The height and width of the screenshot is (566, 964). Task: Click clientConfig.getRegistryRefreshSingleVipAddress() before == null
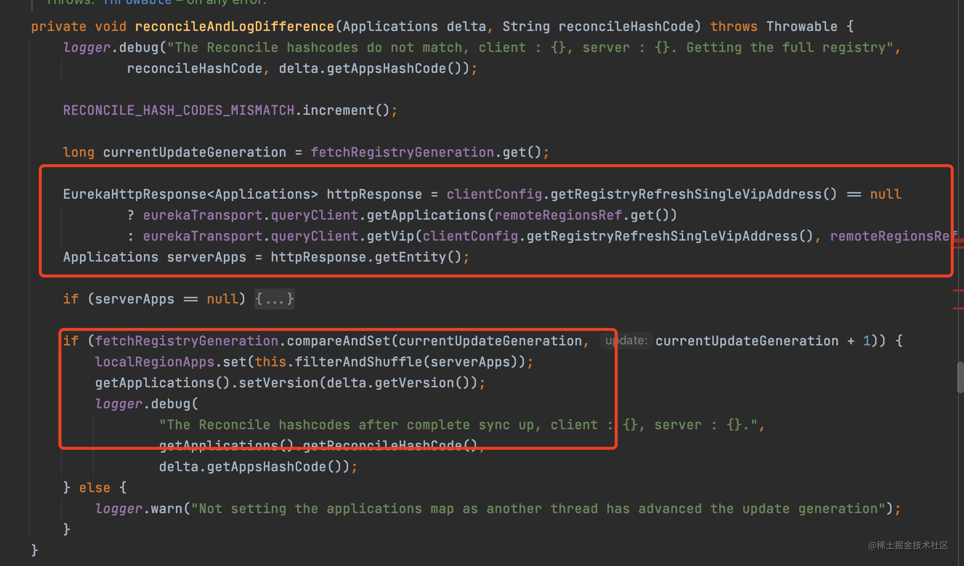pos(642,194)
